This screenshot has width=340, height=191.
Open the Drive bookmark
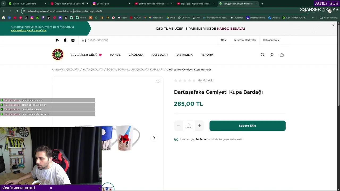[171, 18]
